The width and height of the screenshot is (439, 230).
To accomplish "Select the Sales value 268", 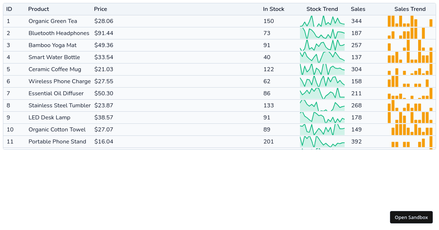I will coord(356,106).
